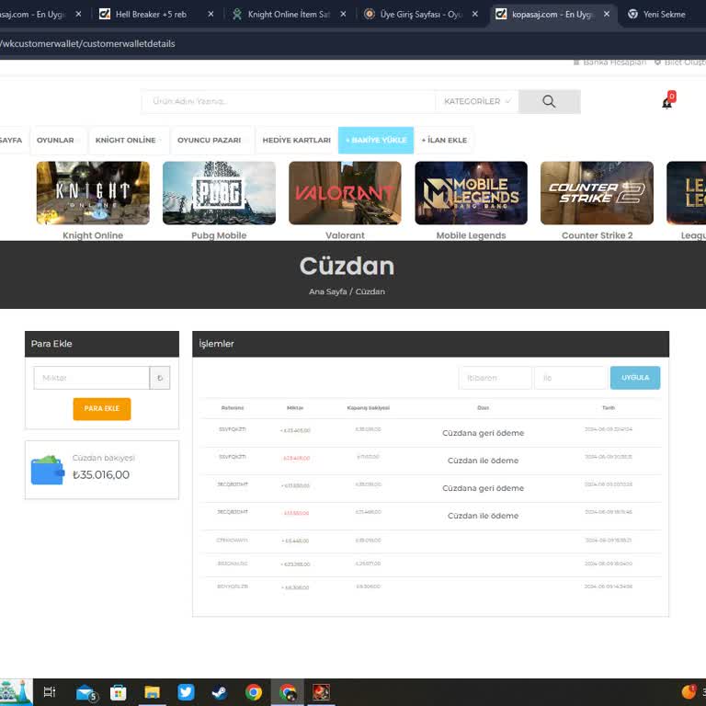Close the active kopasaj.com tab
The width and height of the screenshot is (706, 706).
607,15
